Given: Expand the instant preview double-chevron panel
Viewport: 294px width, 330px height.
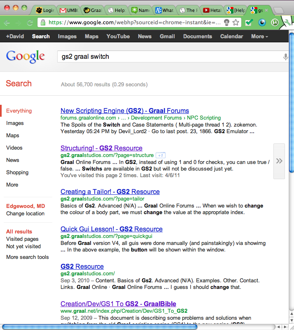Looking at the screenshot, I should [279, 161].
